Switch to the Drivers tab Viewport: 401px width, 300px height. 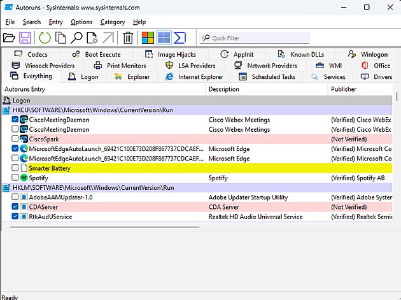click(376, 77)
